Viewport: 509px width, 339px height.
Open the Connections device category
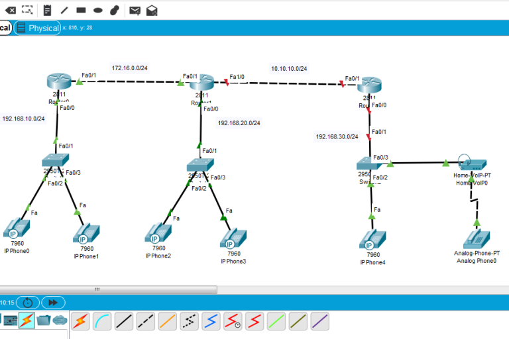click(27, 320)
